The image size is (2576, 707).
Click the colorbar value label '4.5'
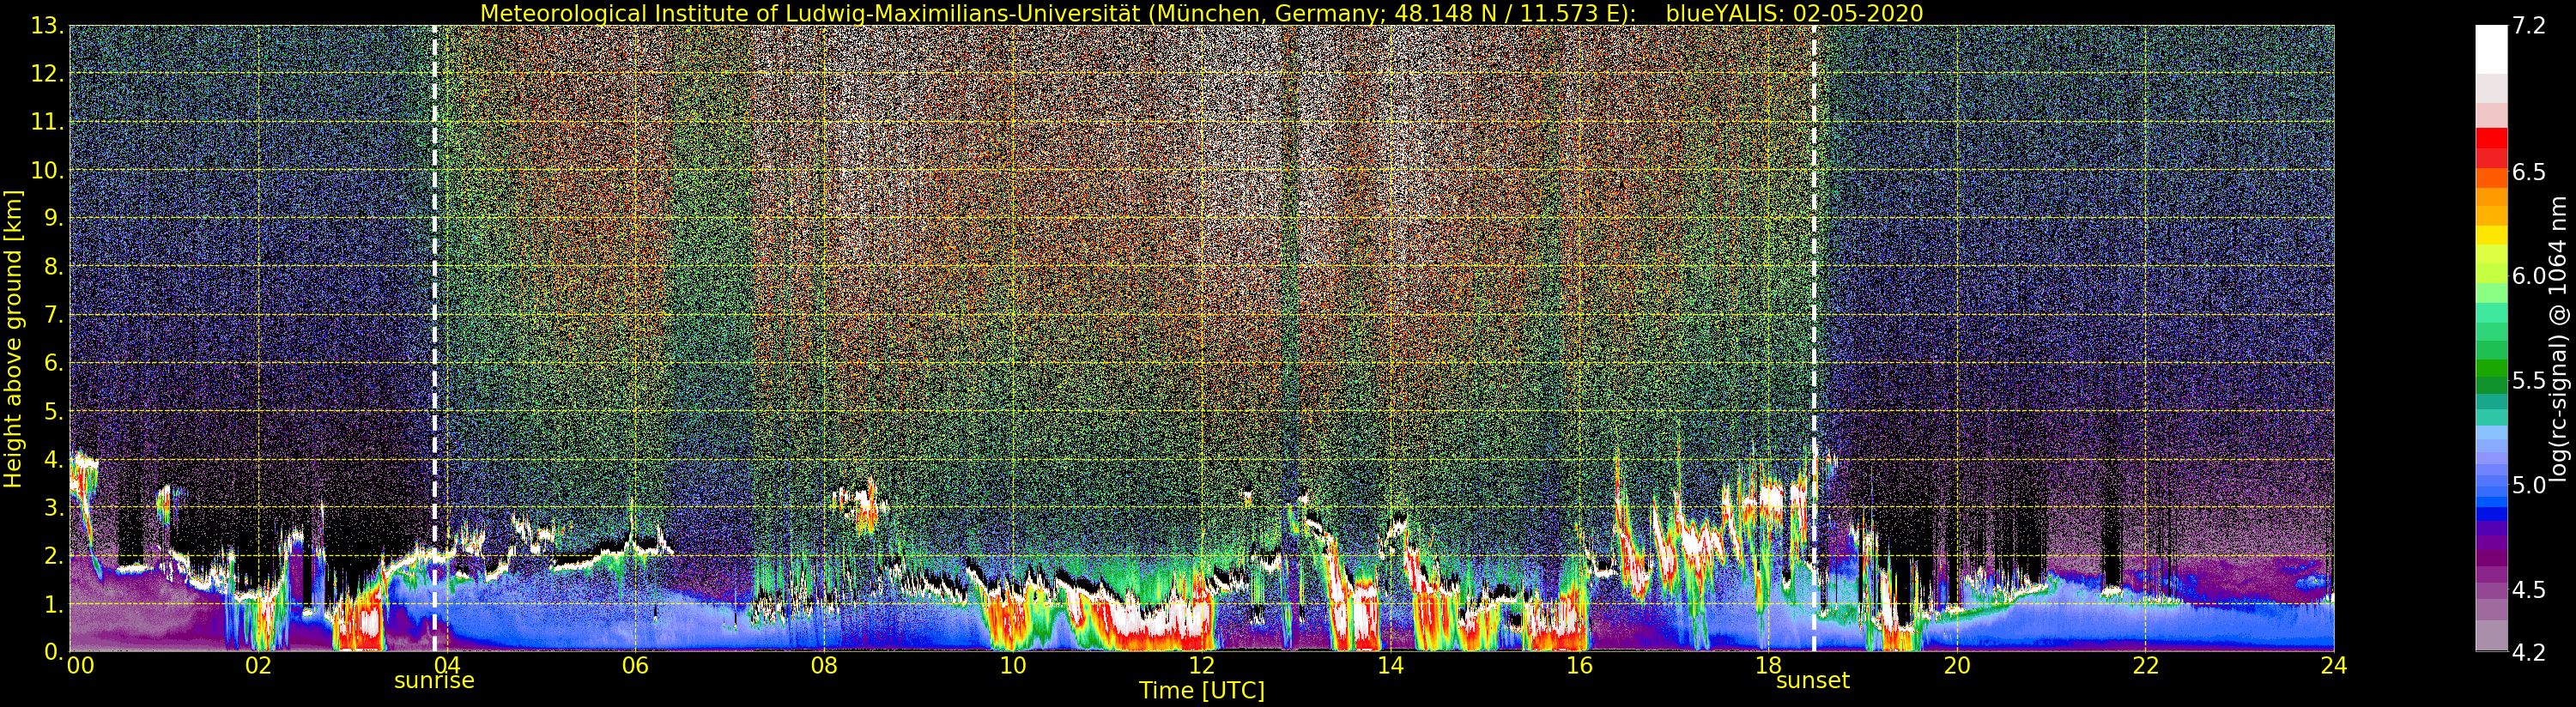click(x=2529, y=589)
